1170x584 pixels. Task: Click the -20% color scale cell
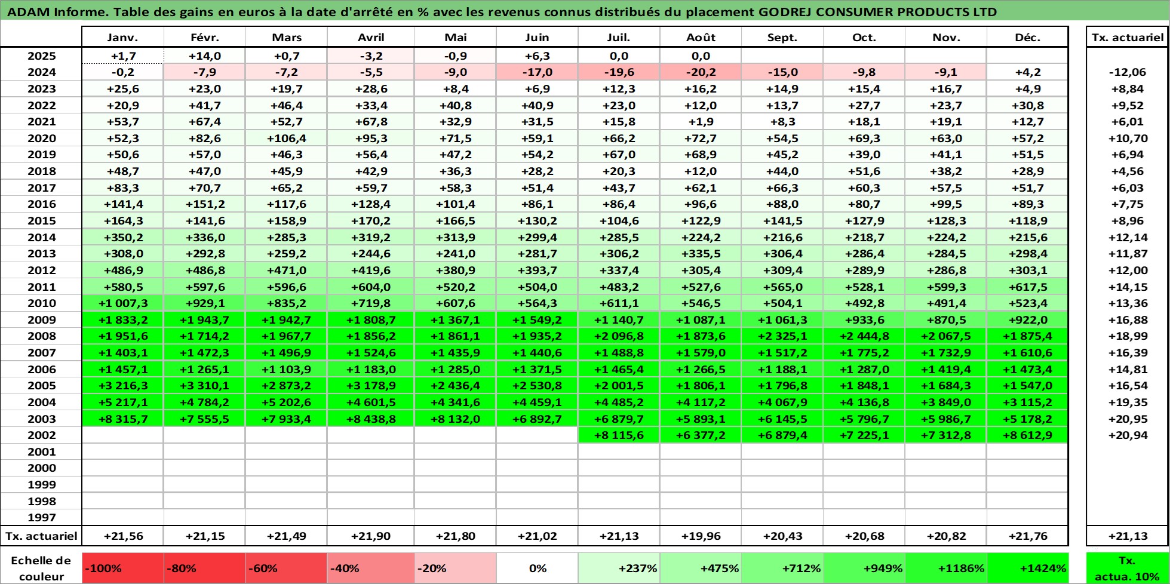point(455,568)
